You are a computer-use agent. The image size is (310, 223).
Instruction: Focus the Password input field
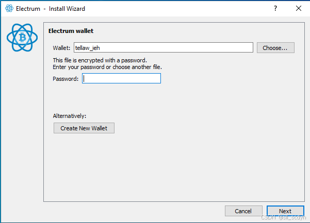point(121,78)
